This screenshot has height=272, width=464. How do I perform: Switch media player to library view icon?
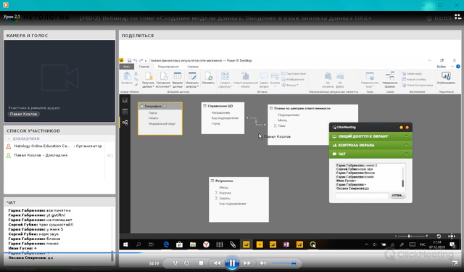[457, 17]
